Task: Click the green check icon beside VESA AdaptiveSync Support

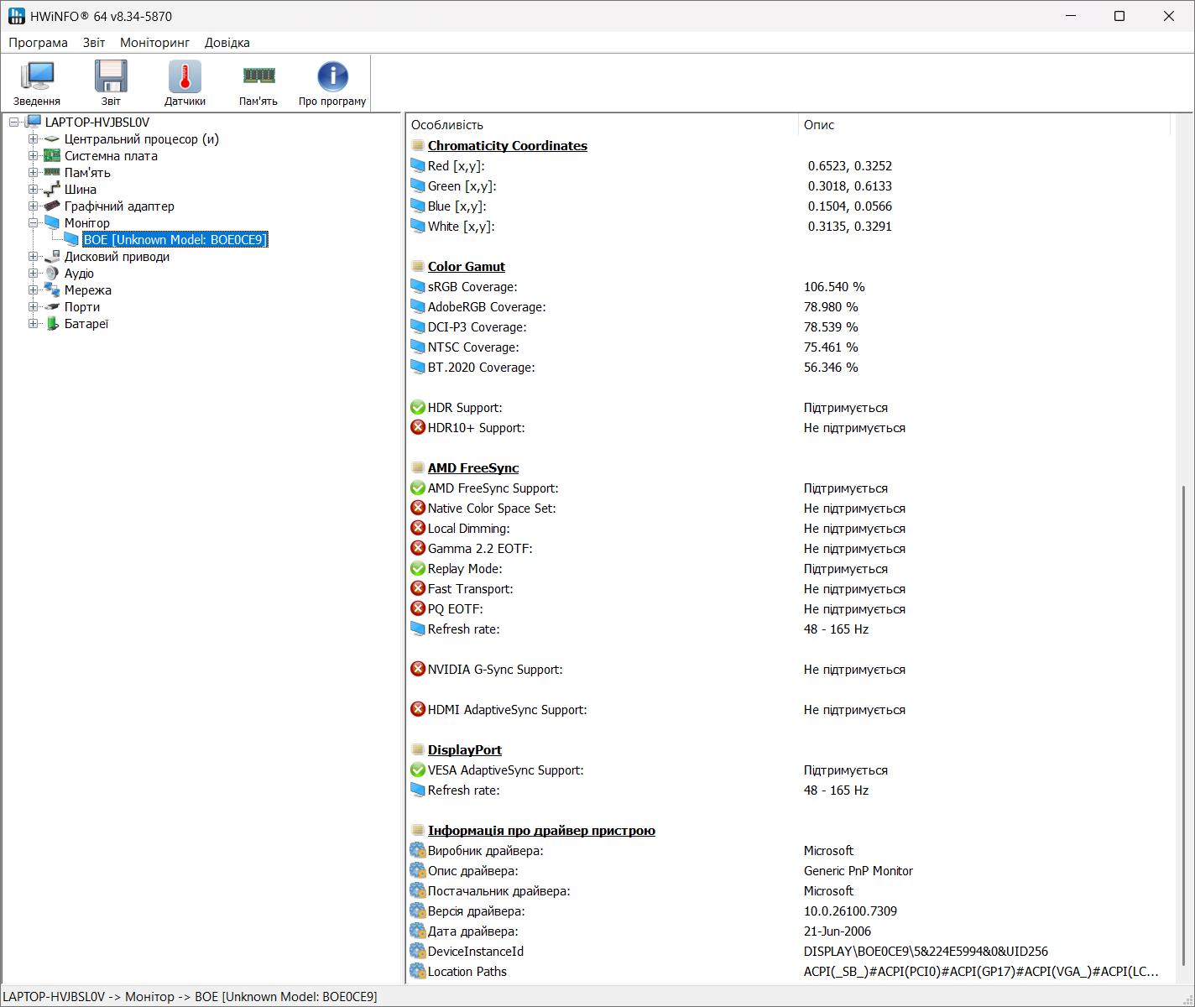Action: pos(418,770)
